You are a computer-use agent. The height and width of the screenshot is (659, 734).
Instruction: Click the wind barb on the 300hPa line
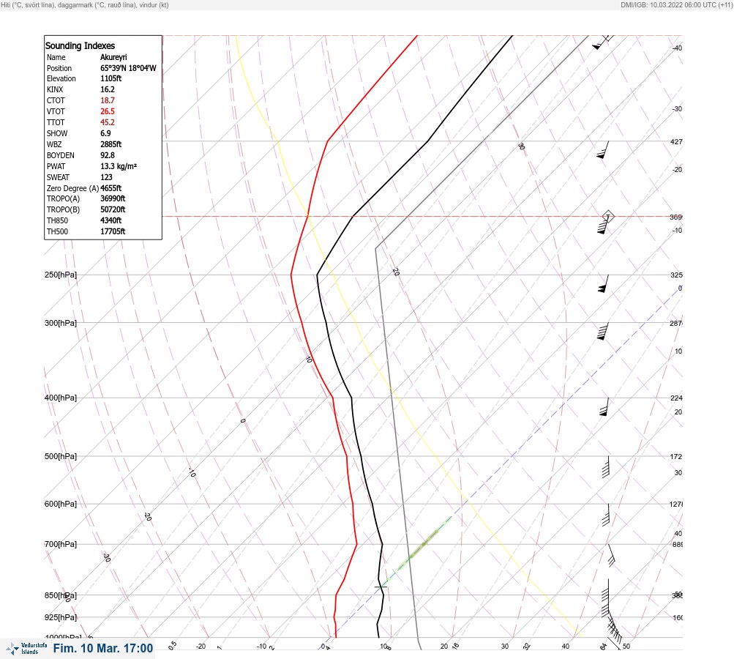coord(603,331)
